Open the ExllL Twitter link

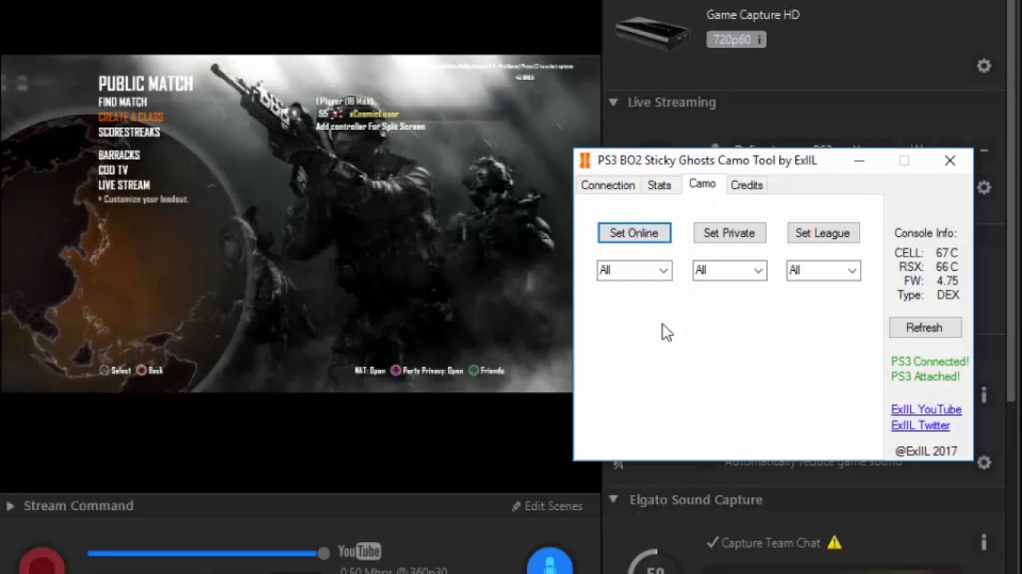[x=921, y=426]
